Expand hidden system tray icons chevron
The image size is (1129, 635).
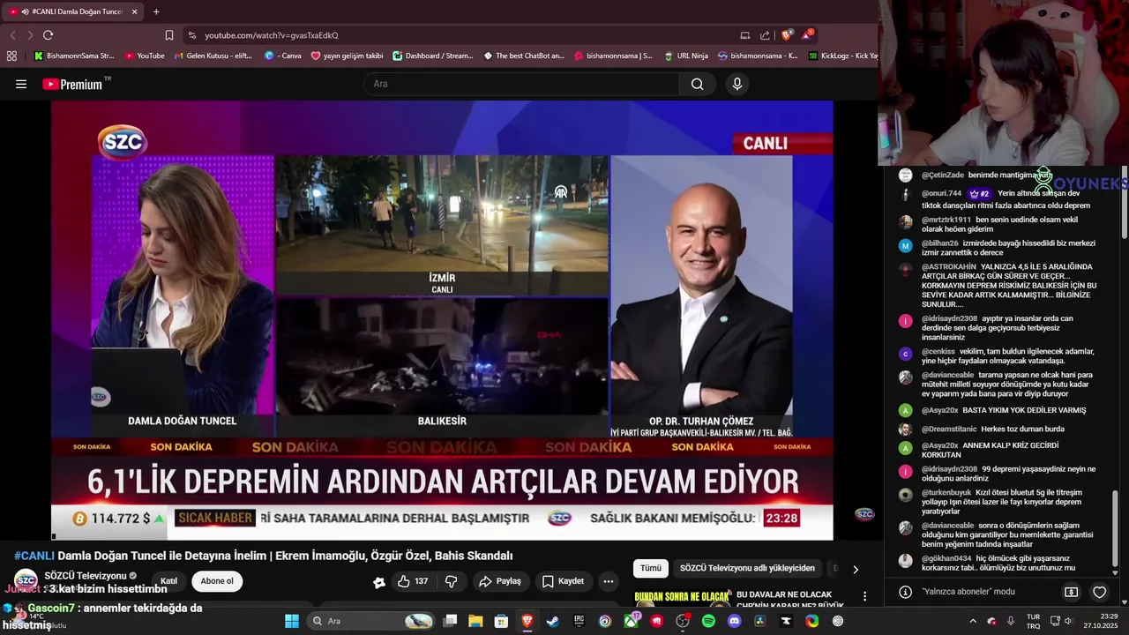click(973, 621)
